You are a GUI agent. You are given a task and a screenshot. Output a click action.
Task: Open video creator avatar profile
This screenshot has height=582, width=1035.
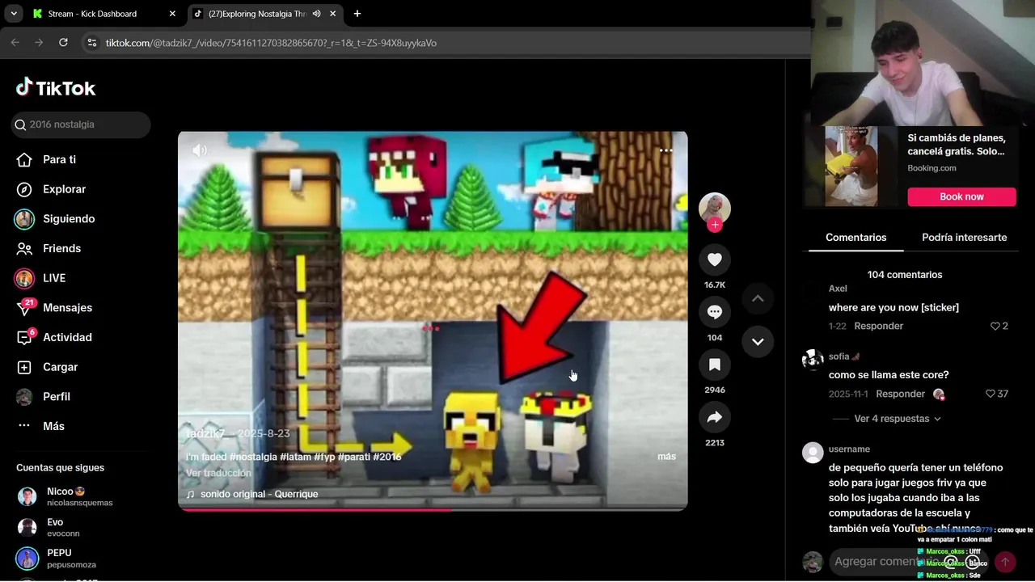tap(715, 208)
